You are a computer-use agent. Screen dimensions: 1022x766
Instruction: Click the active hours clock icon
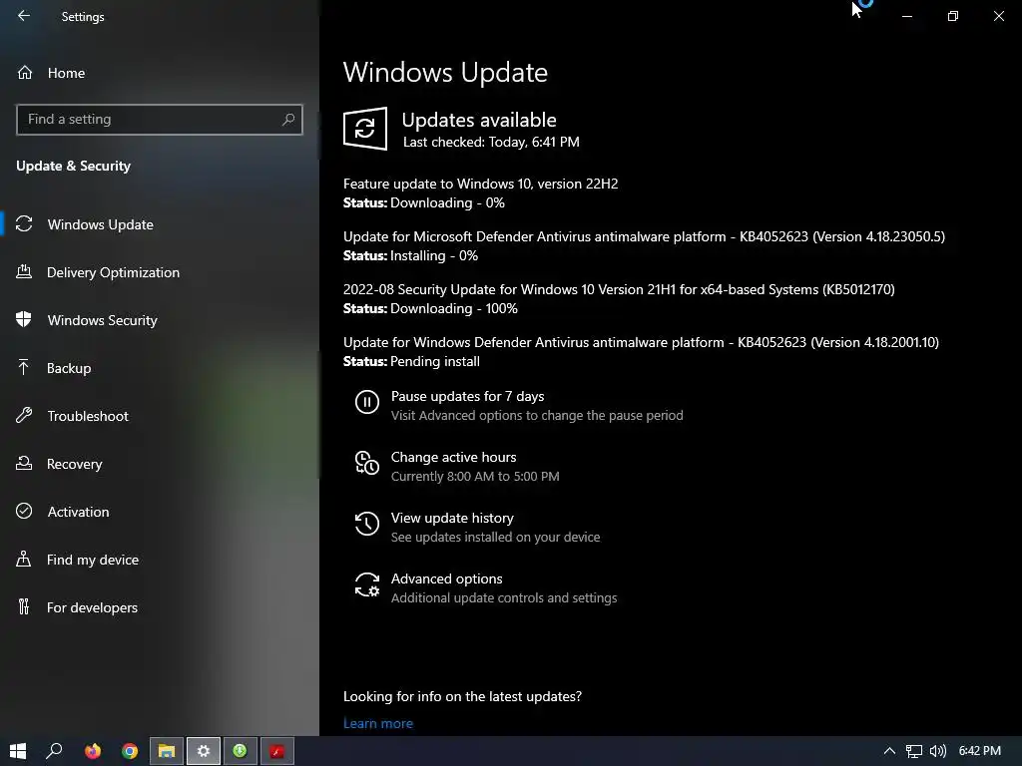367,463
